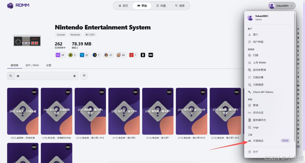Click the green round badge showing 3
This screenshot has height=163, width=305.
(72, 55)
